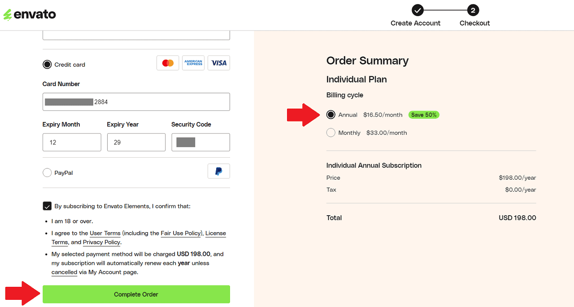574x307 pixels.
Task: Click the Card Number field
Action: pyautogui.click(x=136, y=102)
